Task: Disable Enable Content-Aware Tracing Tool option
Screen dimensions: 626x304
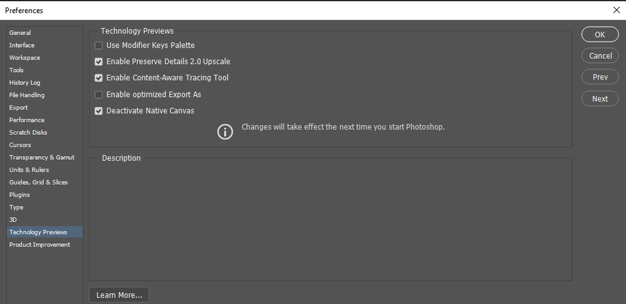Action: pyautogui.click(x=98, y=78)
